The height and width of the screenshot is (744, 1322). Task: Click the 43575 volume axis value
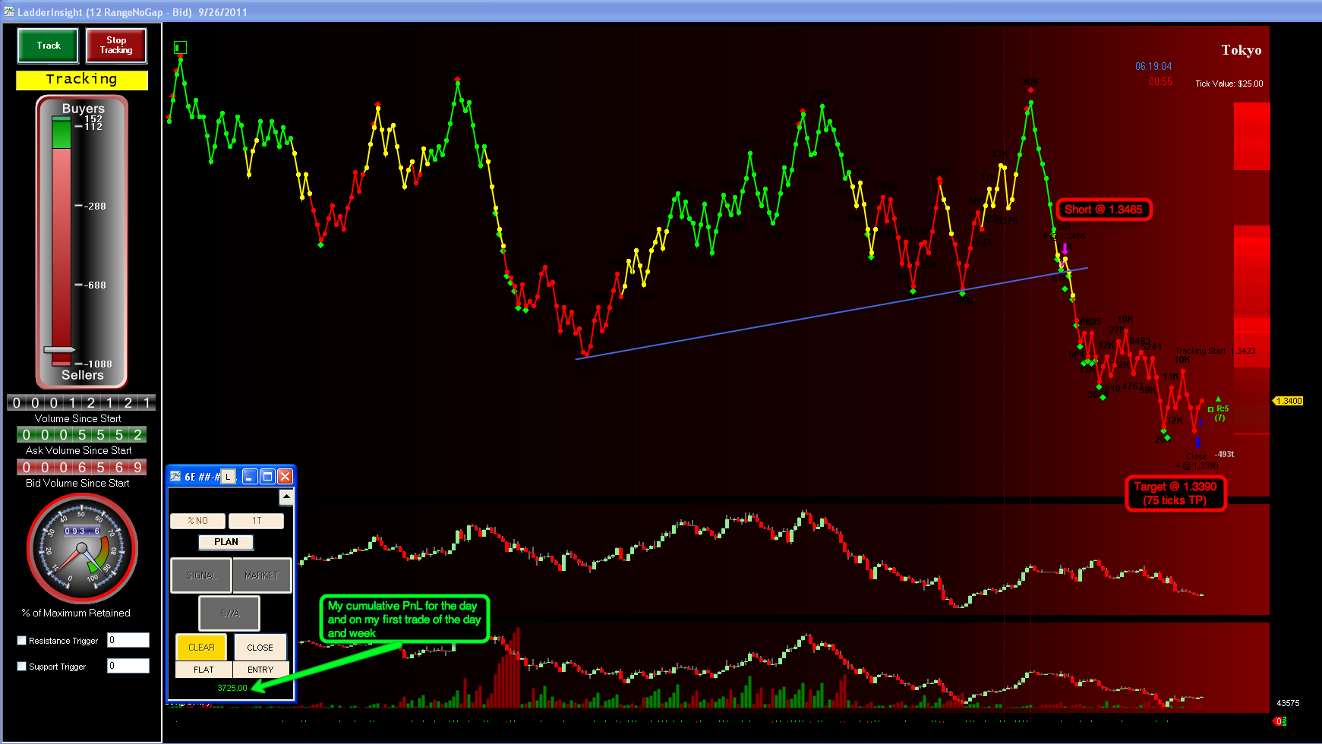click(x=1288, y=703)
